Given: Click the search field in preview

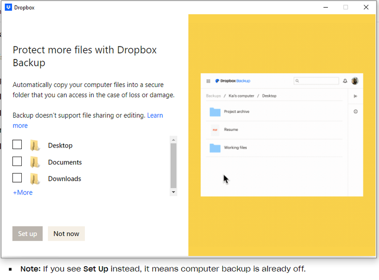Looking at the screenshot, I should click(316, 81).
